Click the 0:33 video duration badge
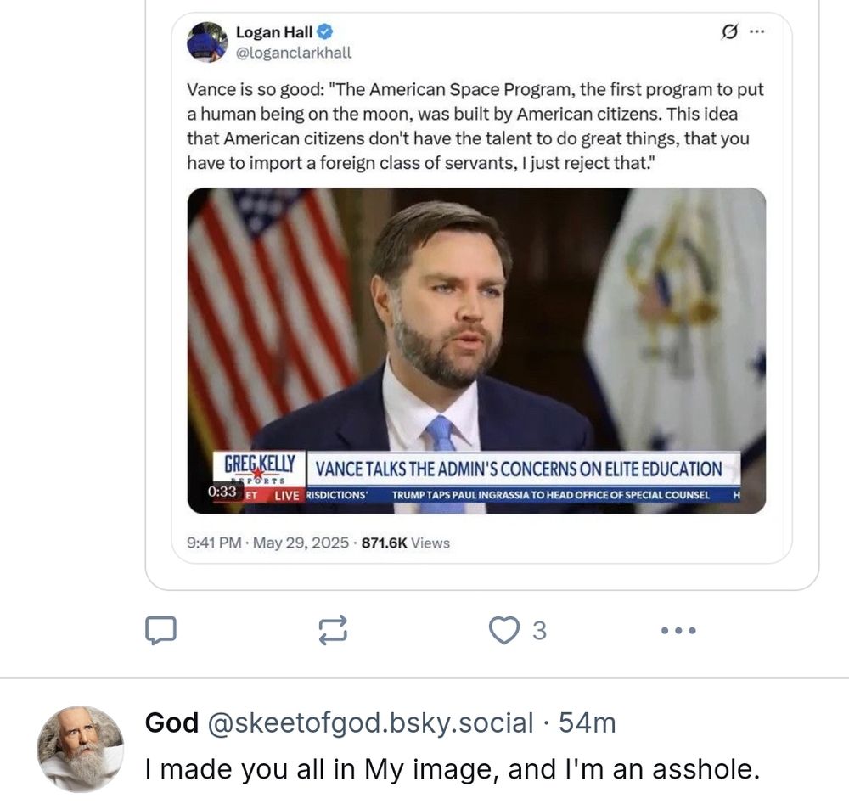The height and width of the screenshot is (804, 849). point(222,492)
